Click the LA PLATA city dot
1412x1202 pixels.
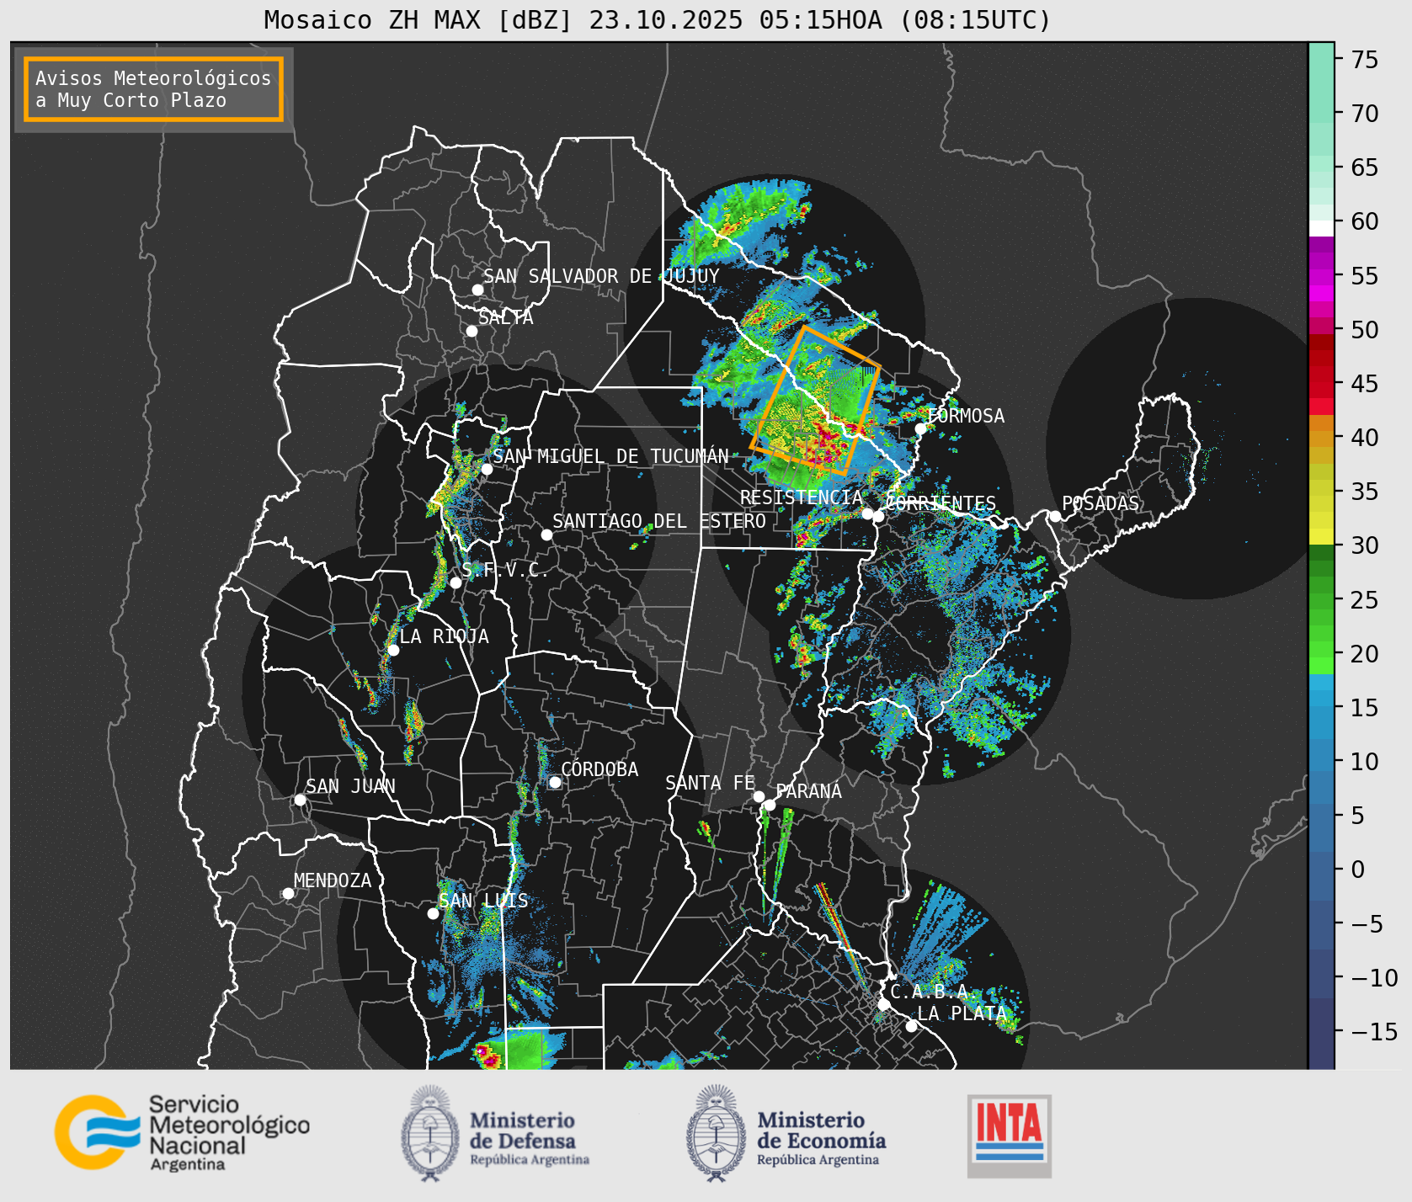click(x=911, y=1025)
